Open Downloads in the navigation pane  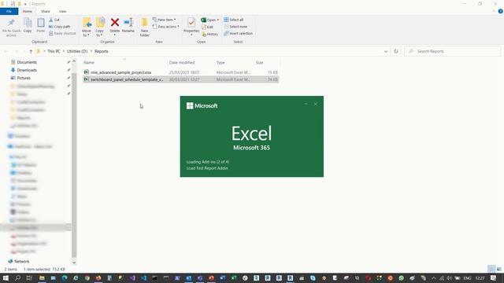click(x=27, y=70)
